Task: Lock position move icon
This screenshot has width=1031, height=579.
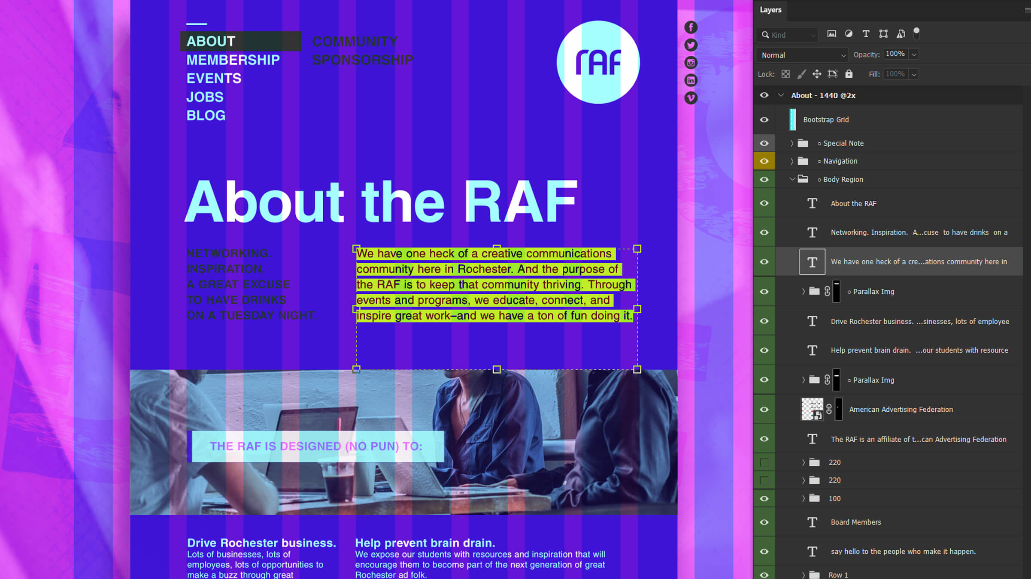Action: tap(817, 74)
